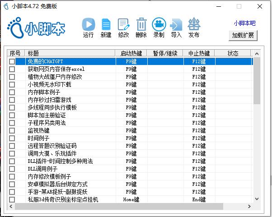Click the 运行 (Run) play icon
272x217 pixels.
coord(89,24)
